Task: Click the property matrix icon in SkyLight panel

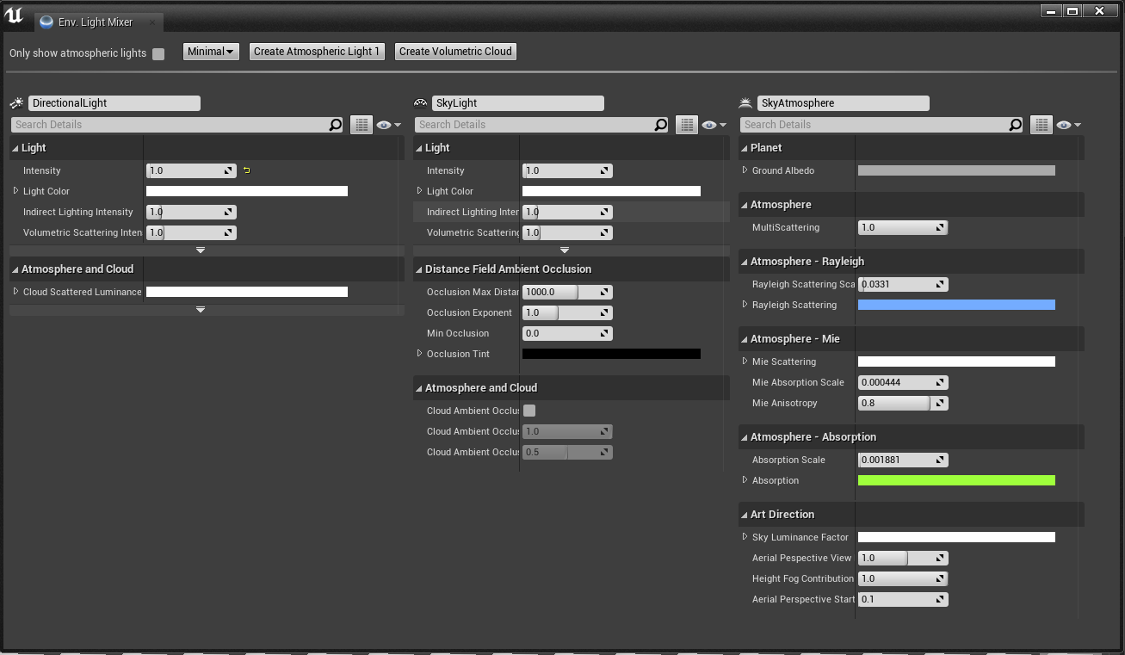Action: (687, 125)
